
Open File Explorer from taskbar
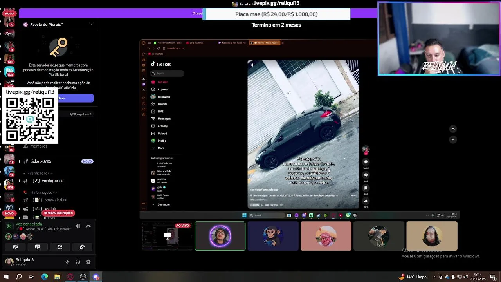click(57, 277)
